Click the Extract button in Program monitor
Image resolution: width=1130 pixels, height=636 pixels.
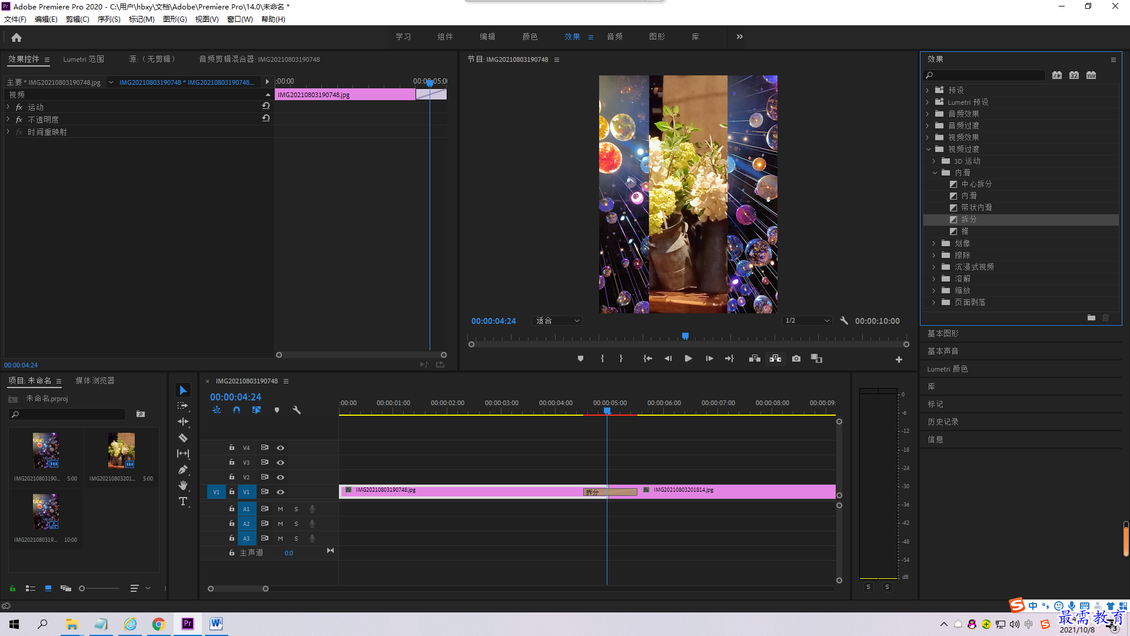click(x=775, y=359)
